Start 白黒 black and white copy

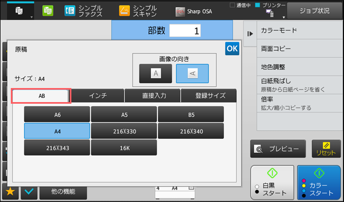tap(272, 182)
